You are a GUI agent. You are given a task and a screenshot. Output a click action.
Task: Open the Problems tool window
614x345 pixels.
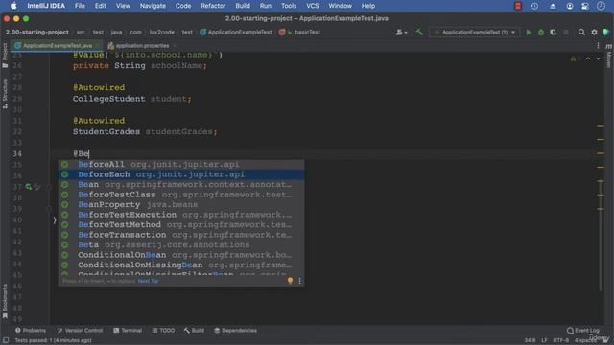pos(31,331)
